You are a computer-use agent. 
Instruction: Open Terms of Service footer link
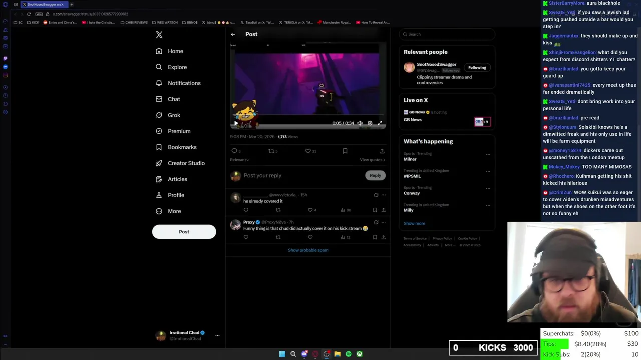coord(415,239)
